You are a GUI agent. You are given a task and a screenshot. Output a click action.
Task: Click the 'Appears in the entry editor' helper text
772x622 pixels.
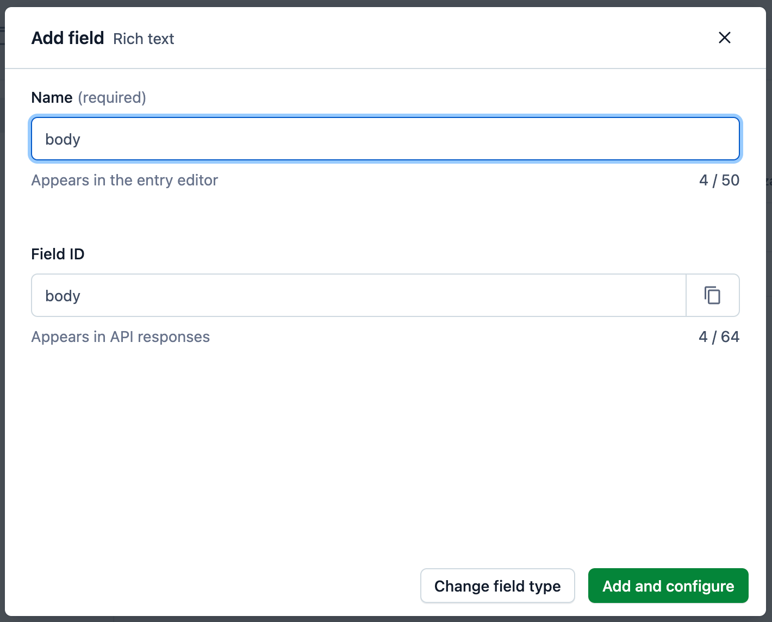tap(124, 180)
